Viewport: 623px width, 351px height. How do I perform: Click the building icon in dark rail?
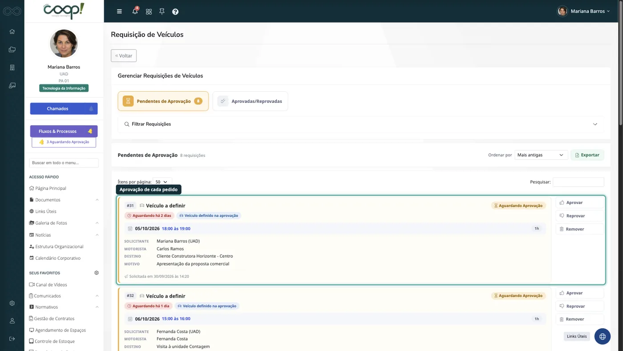[x=12, y=67]
